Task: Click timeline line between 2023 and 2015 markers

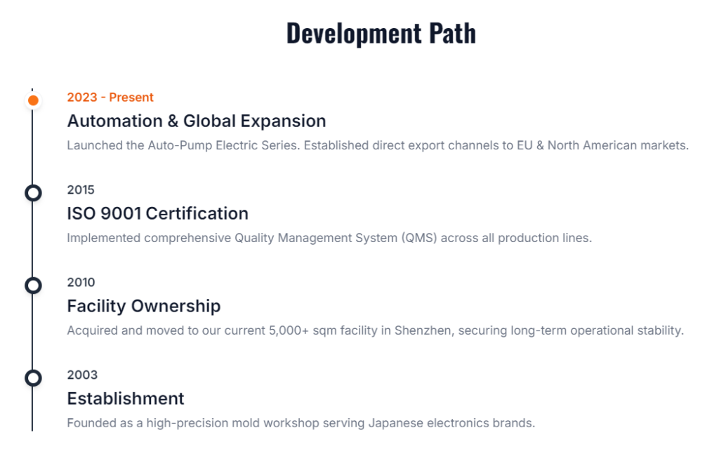Action: (x=32, y=147)
